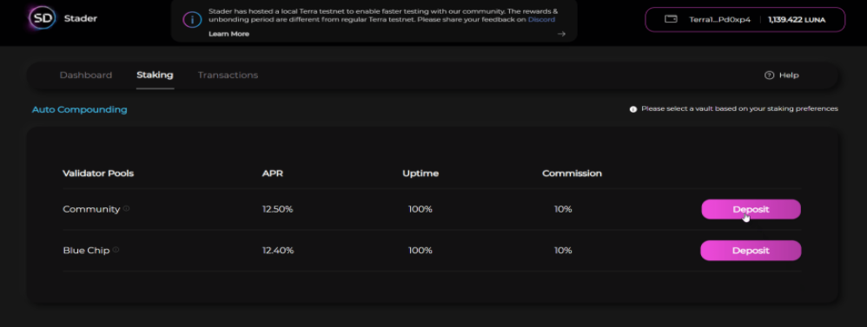The height and width of the screenshot is (327, 867).
Task: Click Learn More in the banner
Action: point(229,34)
